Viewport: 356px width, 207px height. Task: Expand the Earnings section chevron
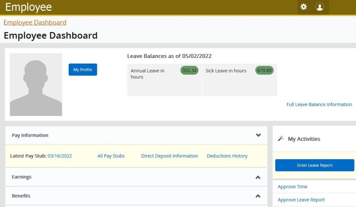(x=258, y=177)
